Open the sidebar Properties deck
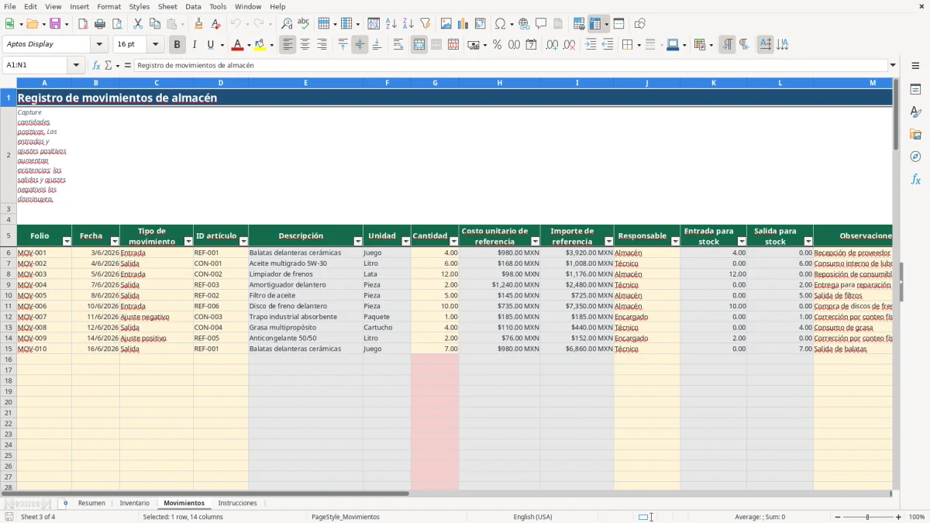Image resolution: width=930 pixels, height=523 pixels. pos(915,89)
